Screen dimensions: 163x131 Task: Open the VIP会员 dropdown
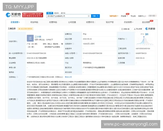[114, 16]
